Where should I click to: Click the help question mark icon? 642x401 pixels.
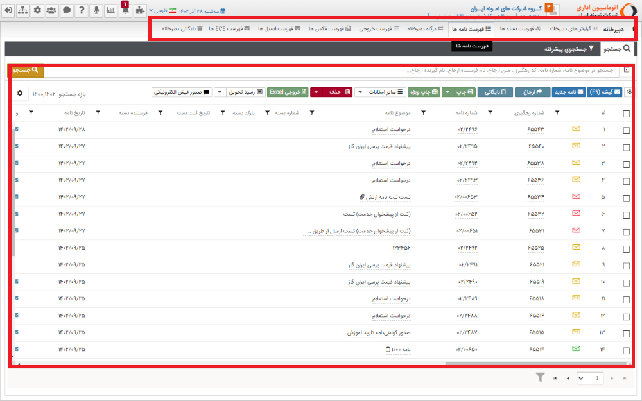83,10
